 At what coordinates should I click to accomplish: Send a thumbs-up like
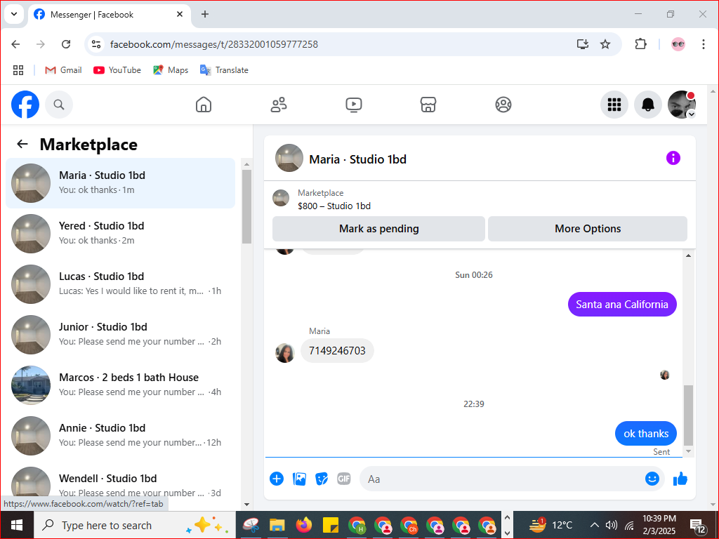680,479
